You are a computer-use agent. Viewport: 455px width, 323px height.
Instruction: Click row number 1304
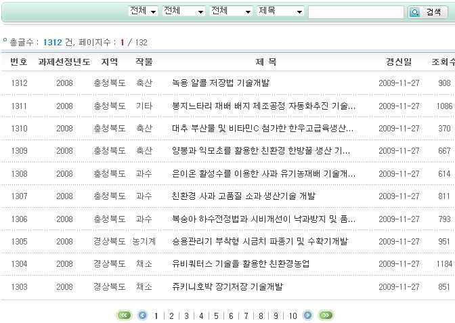19,264
